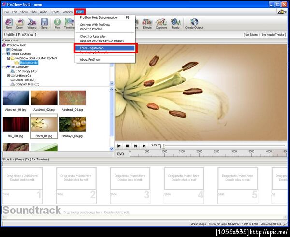Click empty slide placeholder 3
This screenshot has height=237, width=290.
(x=130, y=185)
